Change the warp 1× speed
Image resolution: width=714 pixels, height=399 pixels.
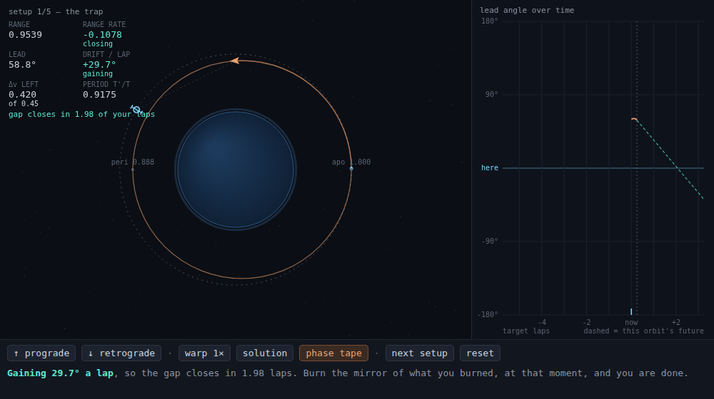[x=204, y=353]
